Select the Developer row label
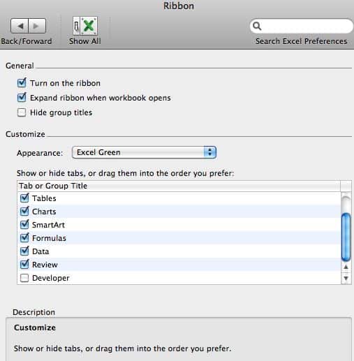Image resolution: width=354 pixels, height=361 pixels. (x=51, y=278)
